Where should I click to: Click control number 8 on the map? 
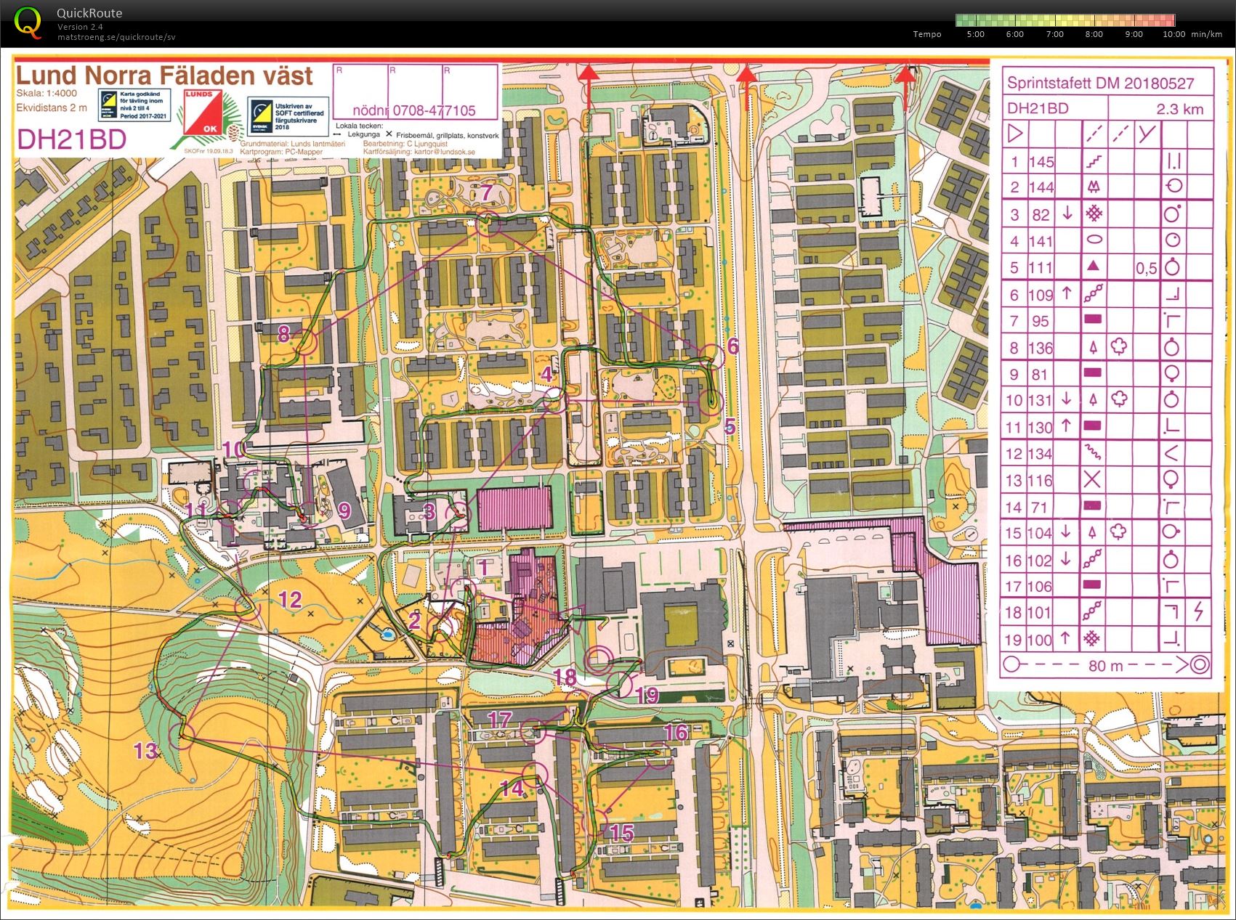pyautogui.click(x=283, y=333)
